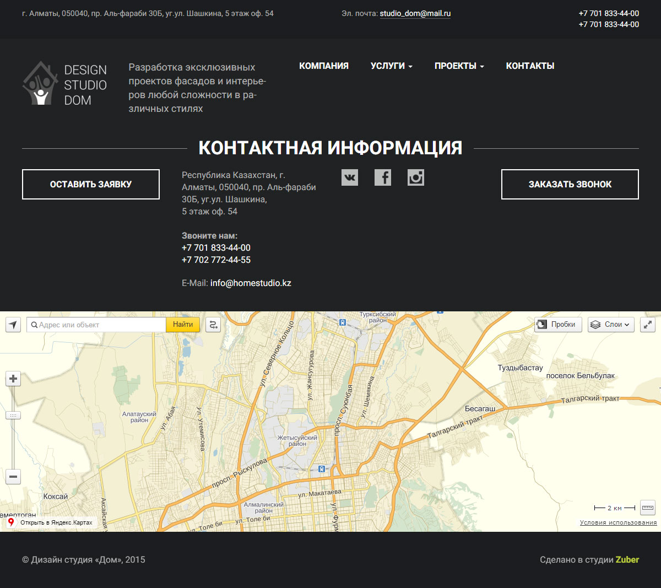Open the VK social page
The height and width of the screenshot is (588, 661).
click(350, 177)
